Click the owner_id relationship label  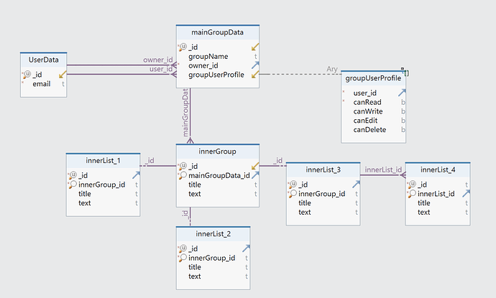click(x=157, y=60)
